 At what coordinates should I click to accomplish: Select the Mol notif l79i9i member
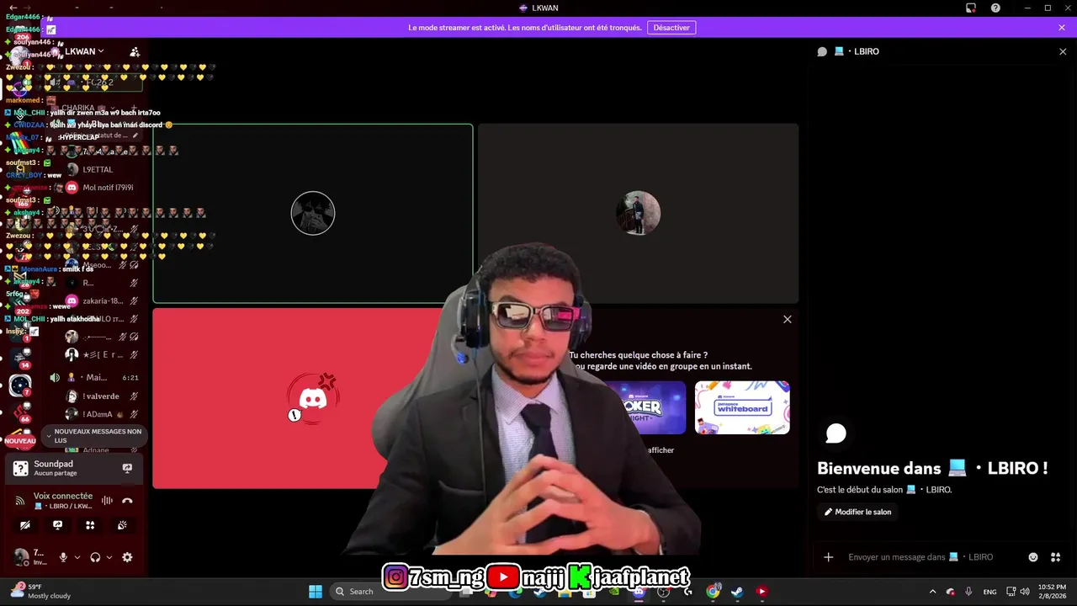click(x=108, y=188)
